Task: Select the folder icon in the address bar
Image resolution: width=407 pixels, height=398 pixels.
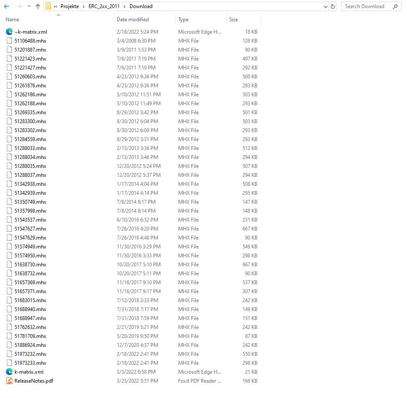Action: click(49, 6)
